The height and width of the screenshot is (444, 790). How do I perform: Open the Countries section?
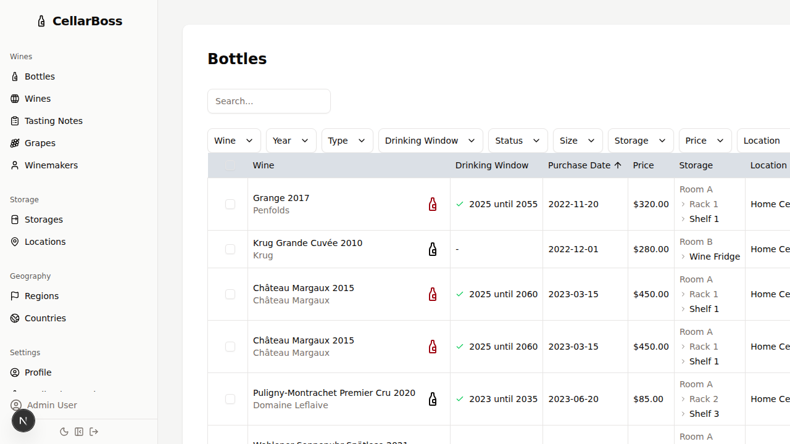coord(15,318)
